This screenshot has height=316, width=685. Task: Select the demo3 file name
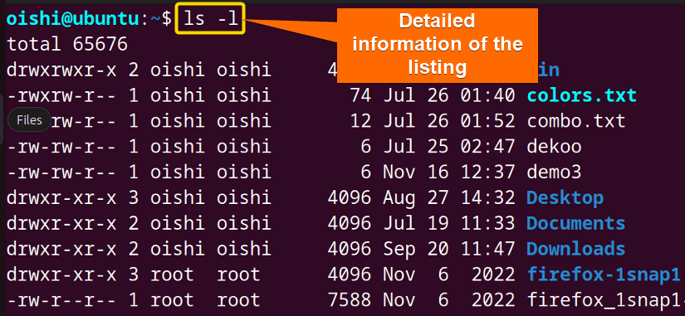[554, 173]
